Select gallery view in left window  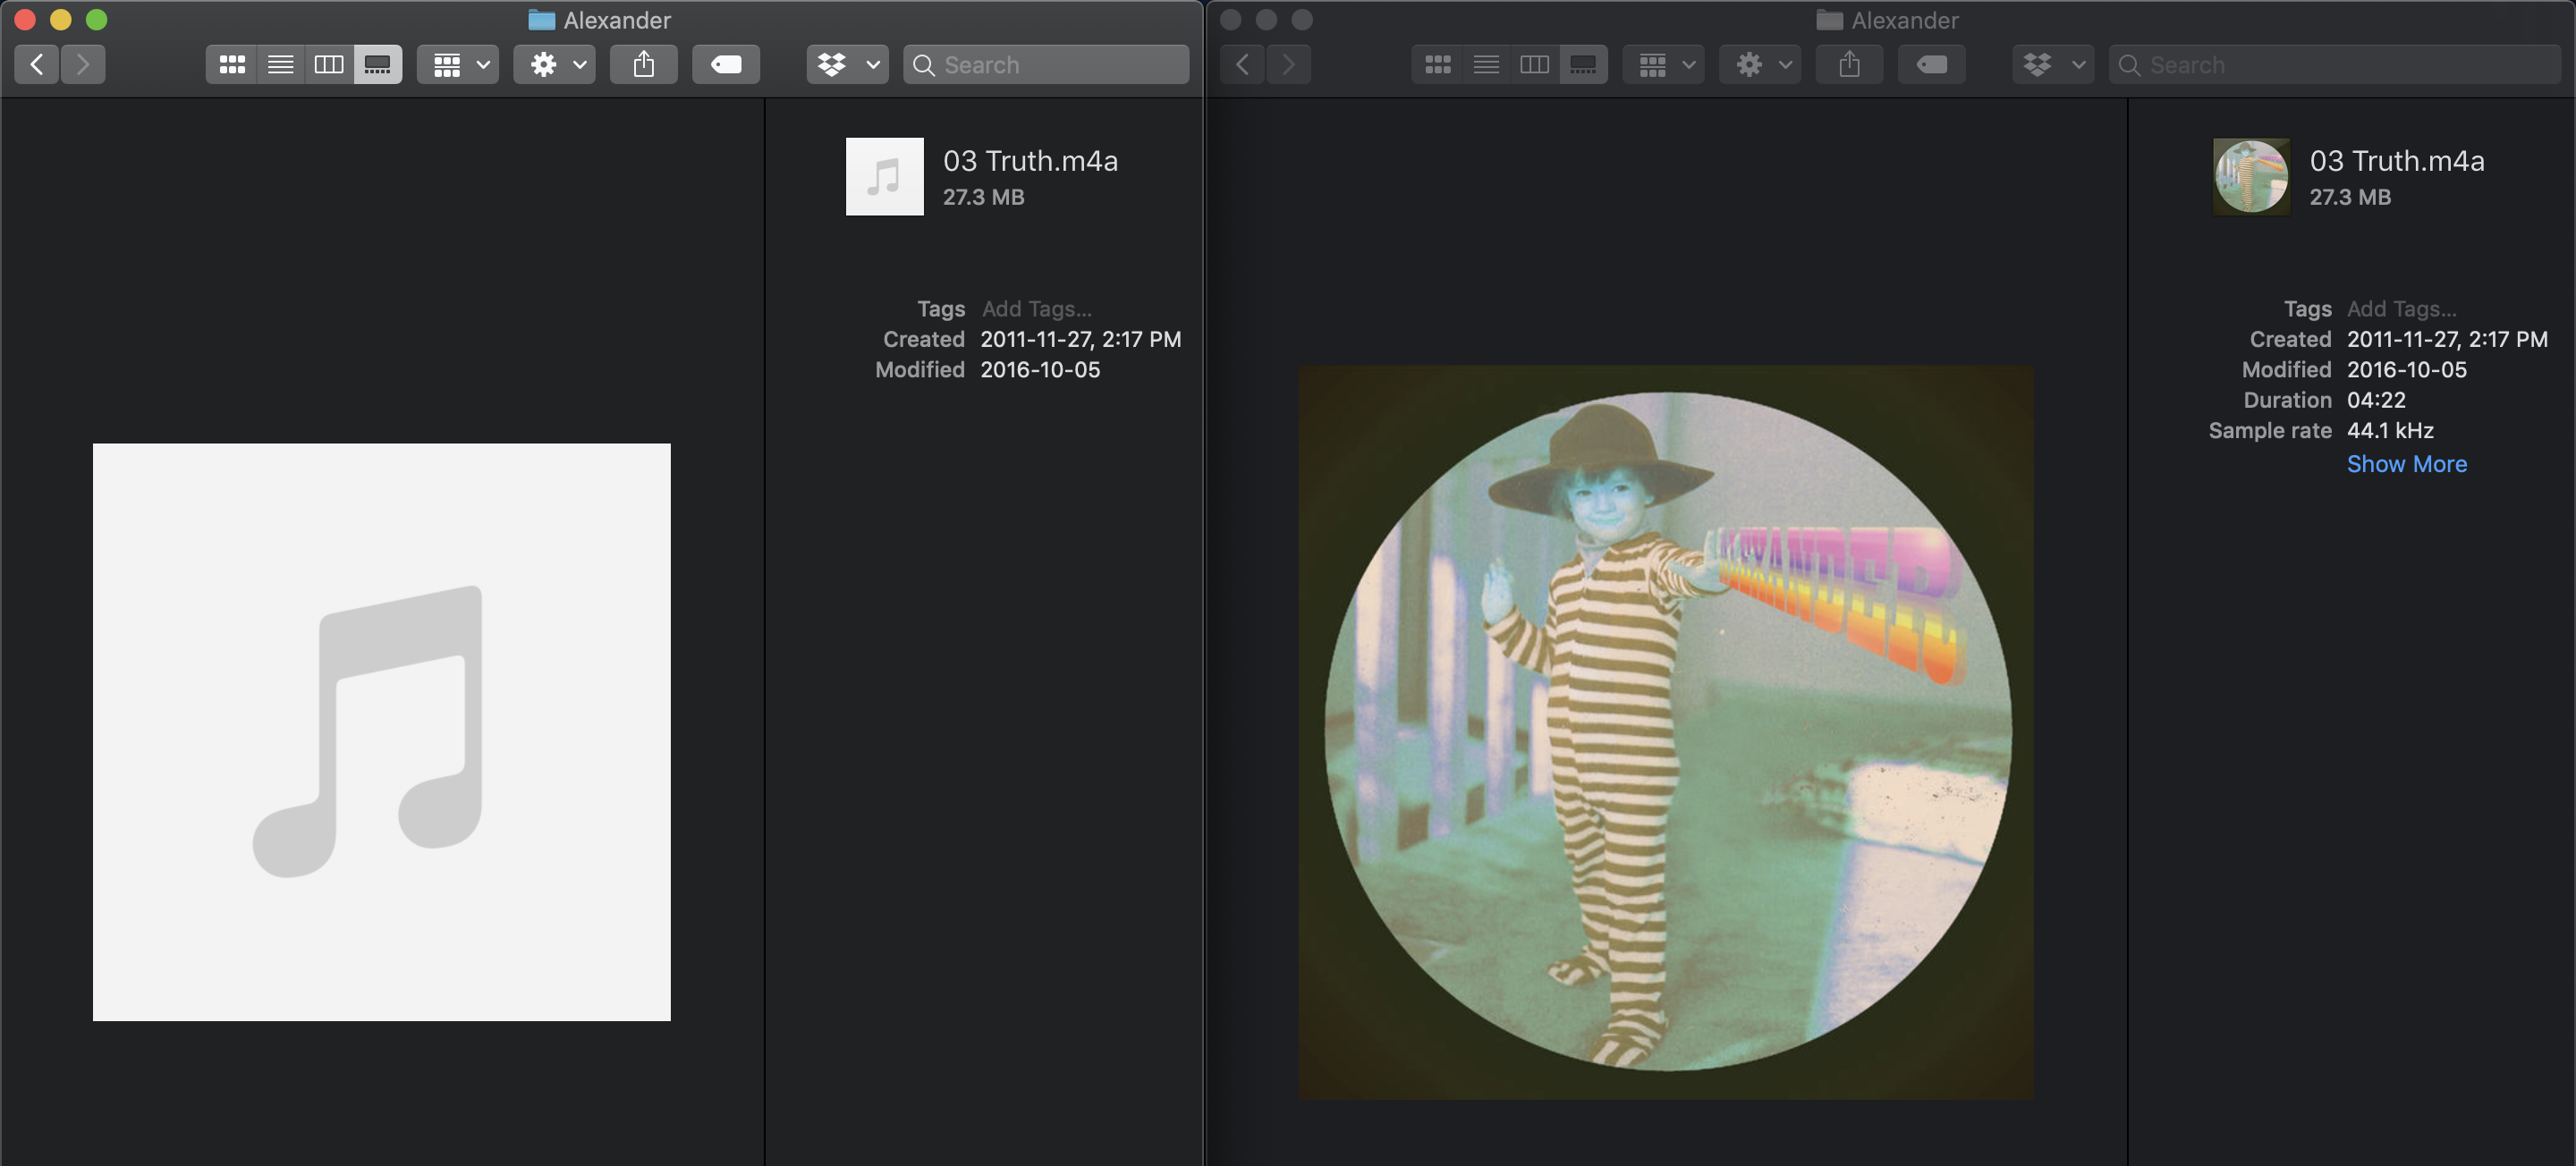click(378, 65)
